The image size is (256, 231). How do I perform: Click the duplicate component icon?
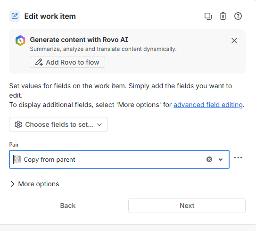208,16
